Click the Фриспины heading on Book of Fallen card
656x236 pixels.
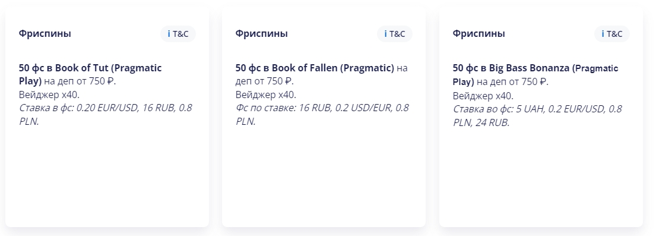(x=261, y=33)
